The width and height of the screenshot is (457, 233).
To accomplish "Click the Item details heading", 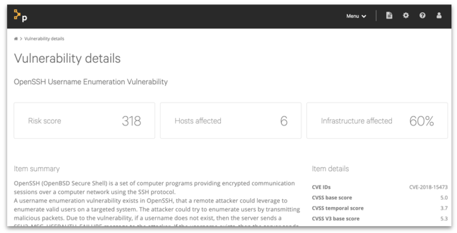I will pyautogui.click(x=330, y=169).
